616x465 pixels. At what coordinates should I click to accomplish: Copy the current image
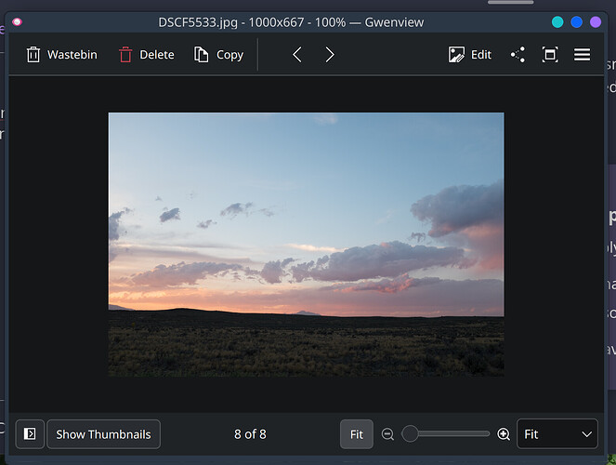tap(219, 55)
